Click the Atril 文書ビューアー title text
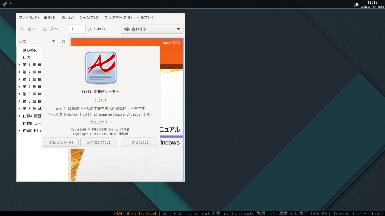This screenshot has width=385, height=216. 101,92
